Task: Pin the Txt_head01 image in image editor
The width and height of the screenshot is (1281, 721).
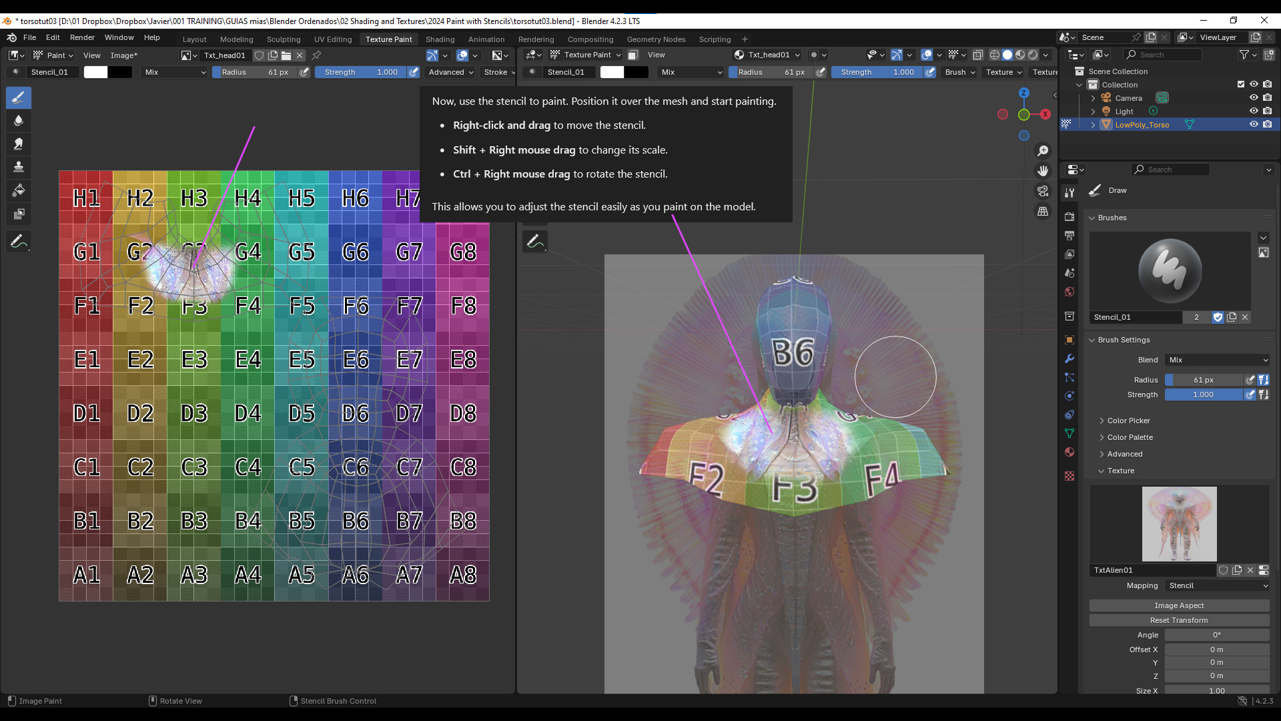Action: pyautogui.click(x=317, y=55)
